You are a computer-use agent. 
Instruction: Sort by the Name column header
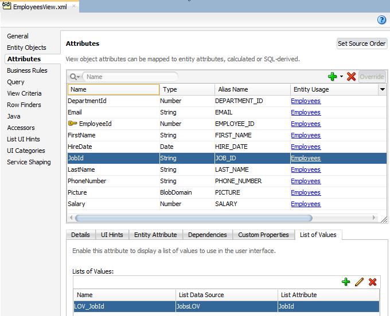pyautogui.click(x=114, y=89)
